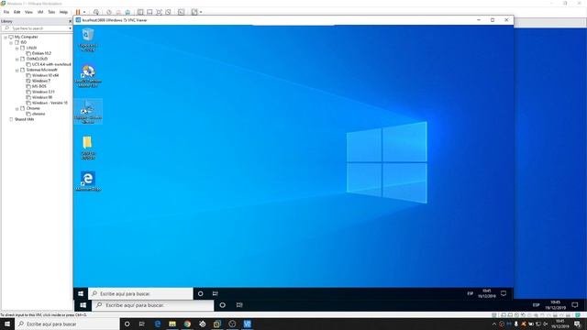Open Action Center in the VMware guest taskbar

click(575, 305)
